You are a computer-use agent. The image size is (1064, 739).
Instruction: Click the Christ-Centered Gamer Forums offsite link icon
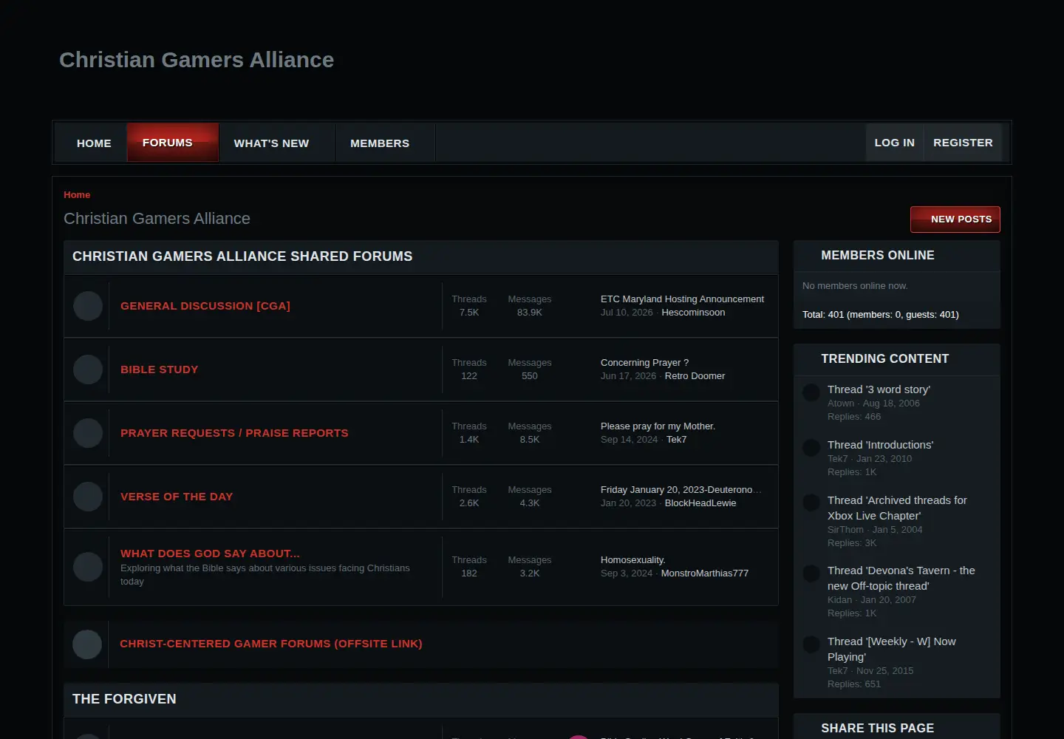tap(87, 644)
